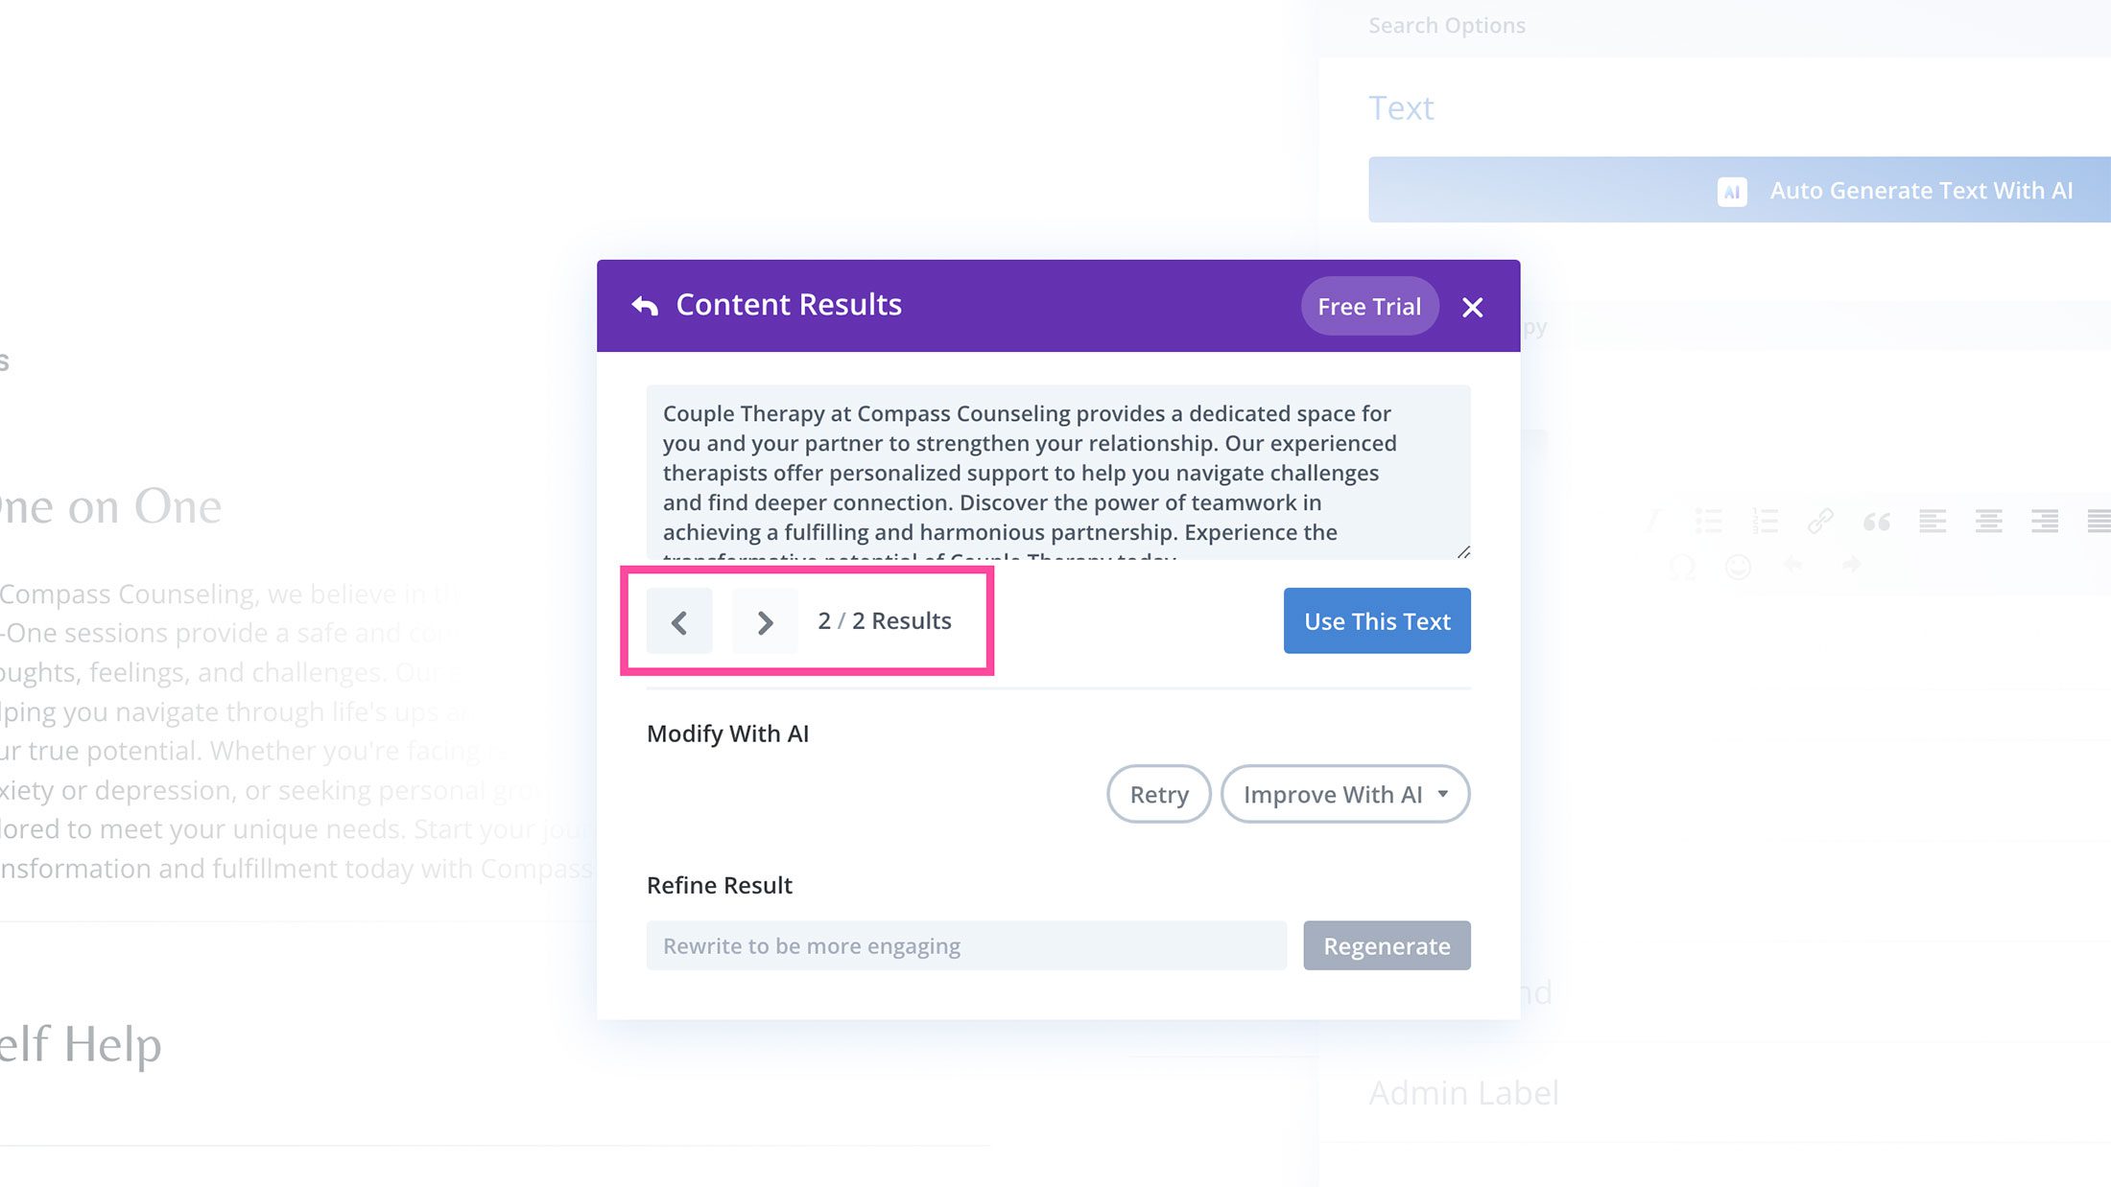Screen dimensions: 2111x1187
Task: Click Auto Generate Text With AI
Action: point(1739,191)
